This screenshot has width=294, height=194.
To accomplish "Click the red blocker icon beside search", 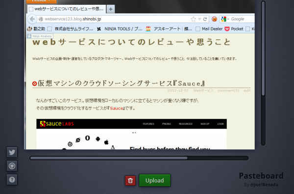I will click(214, 19).
